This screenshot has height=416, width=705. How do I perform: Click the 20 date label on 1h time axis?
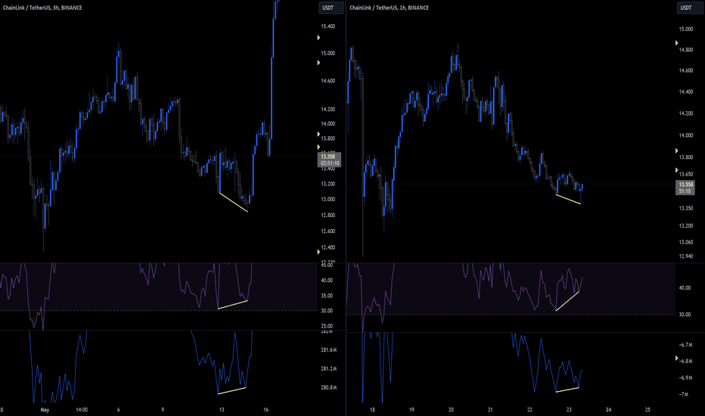(451, 410)
